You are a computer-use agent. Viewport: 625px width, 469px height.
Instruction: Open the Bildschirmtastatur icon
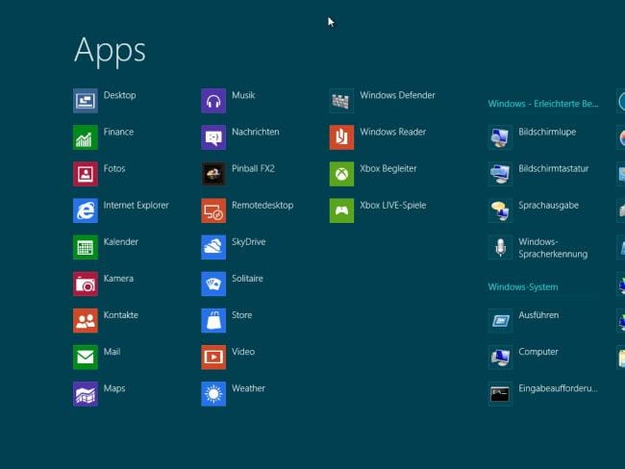point(500,174)
